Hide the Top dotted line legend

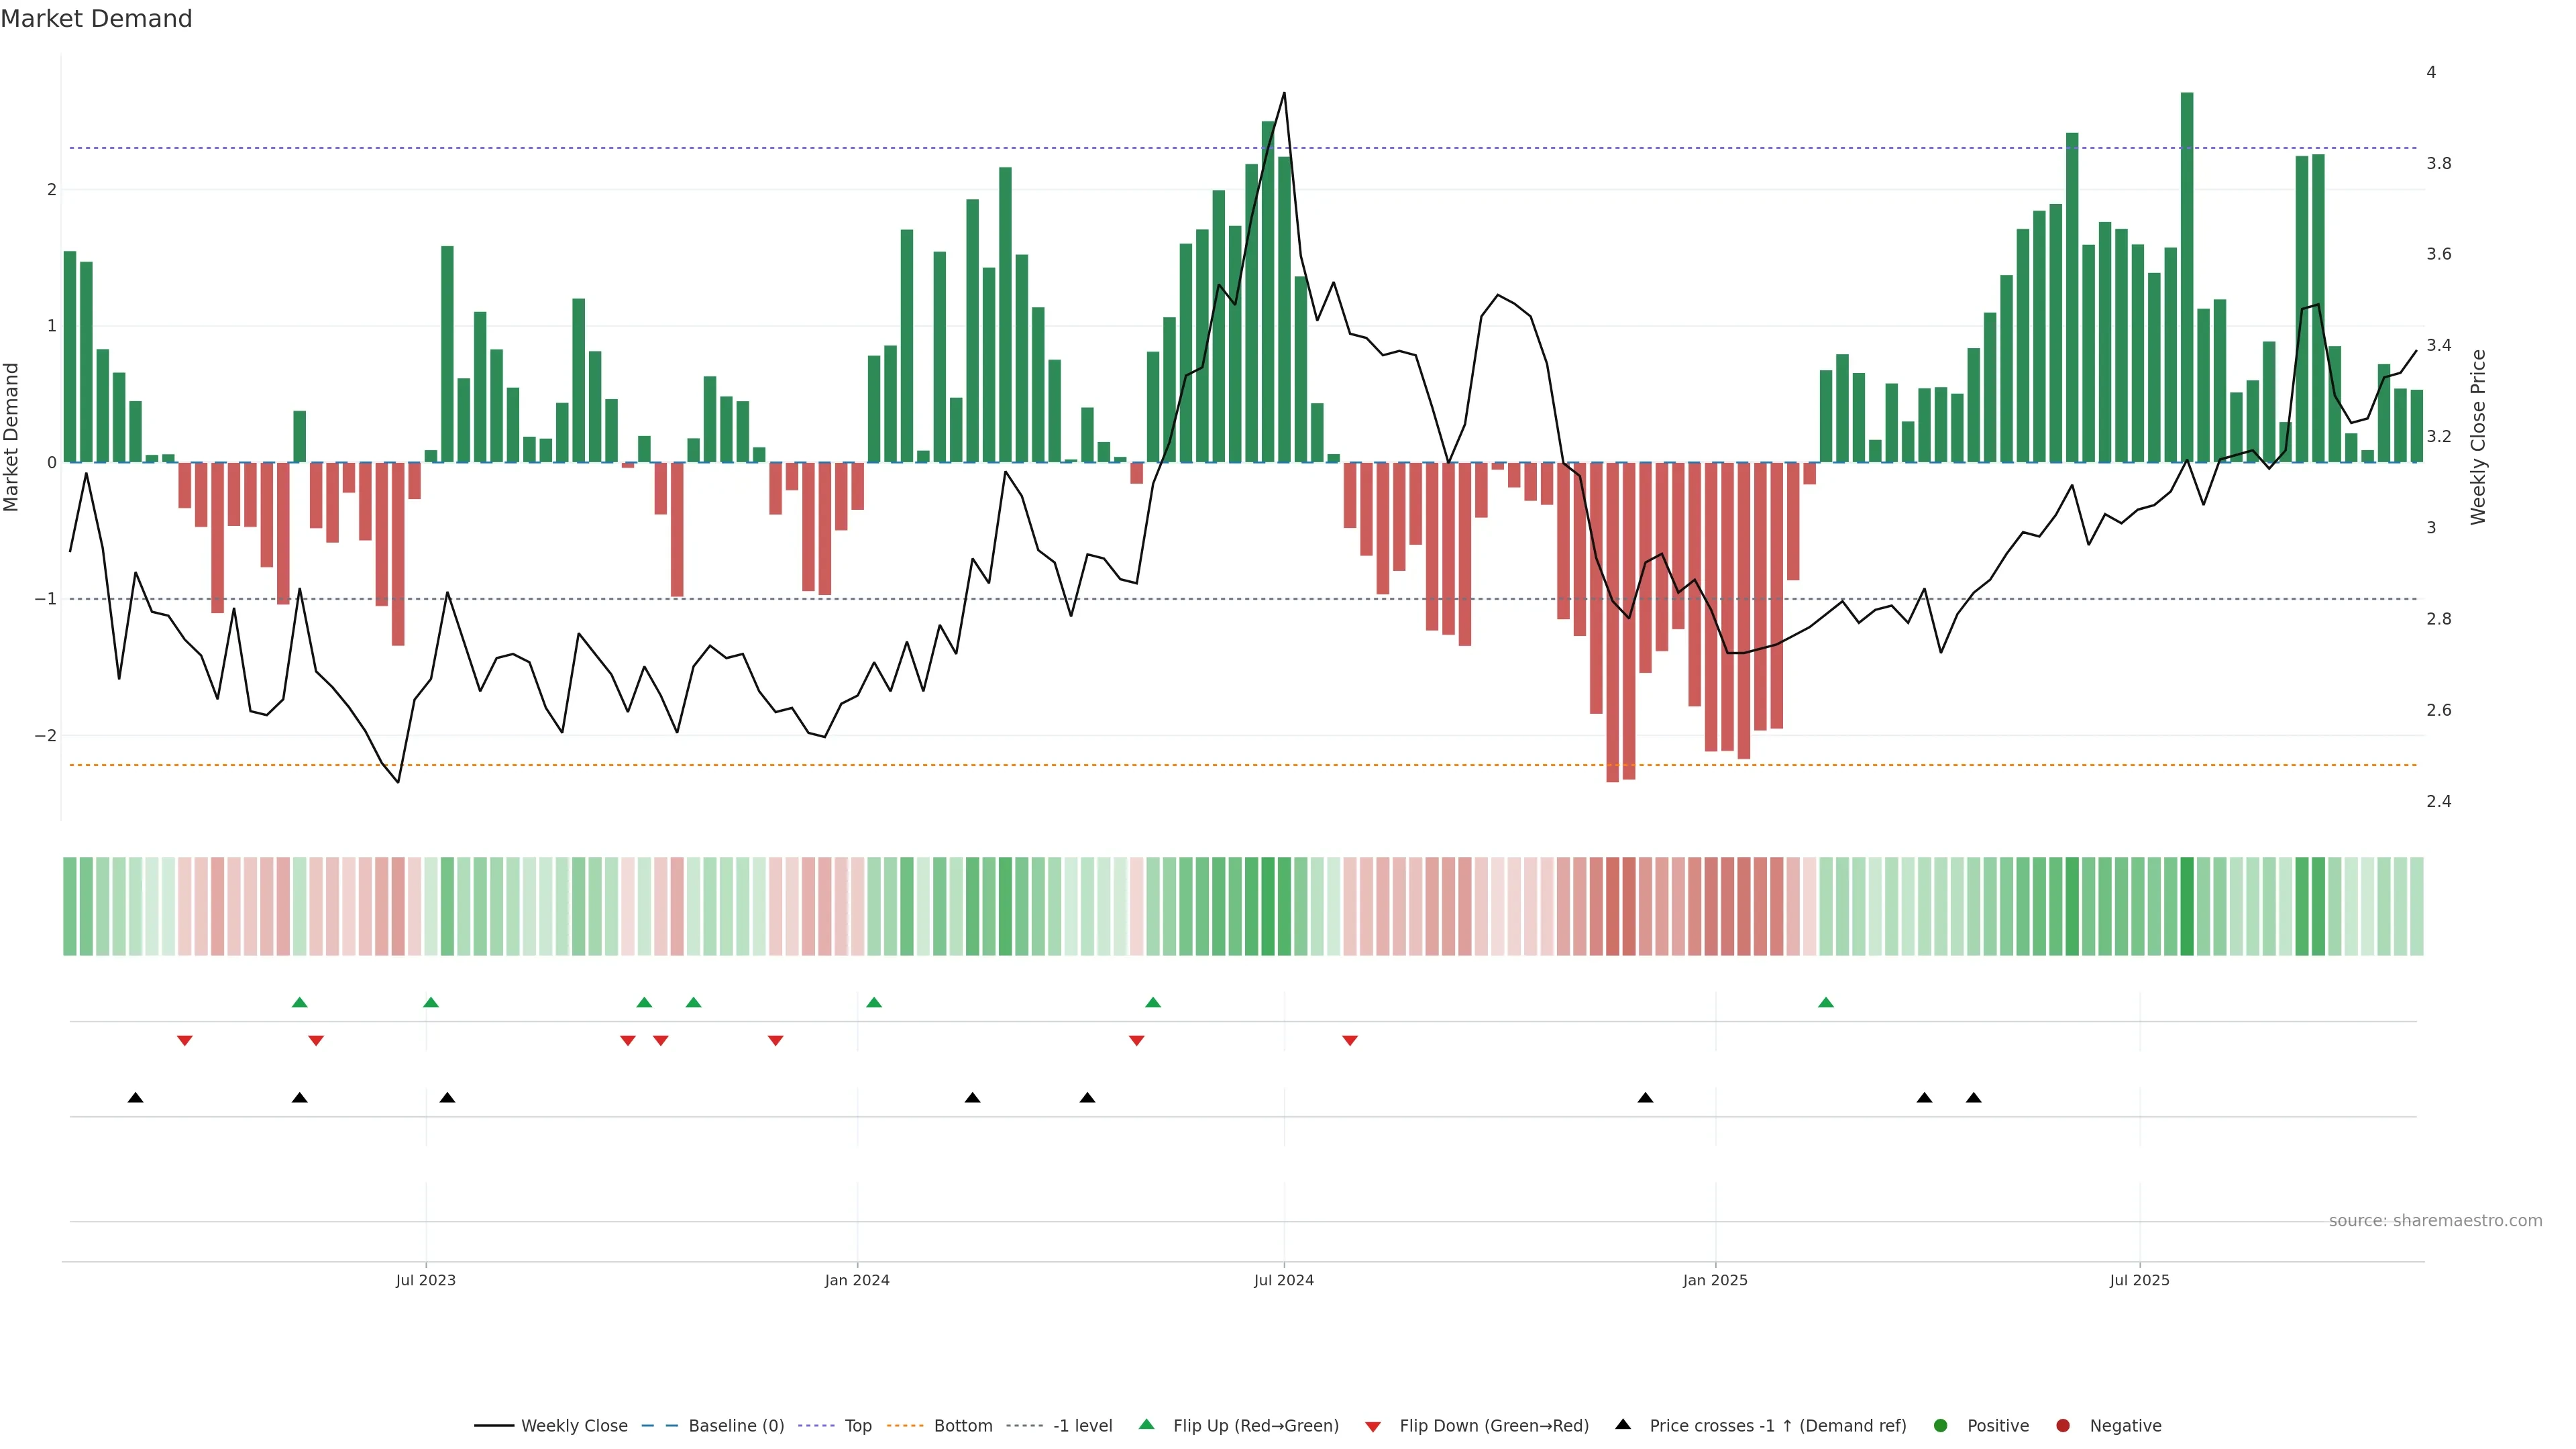857,1426
